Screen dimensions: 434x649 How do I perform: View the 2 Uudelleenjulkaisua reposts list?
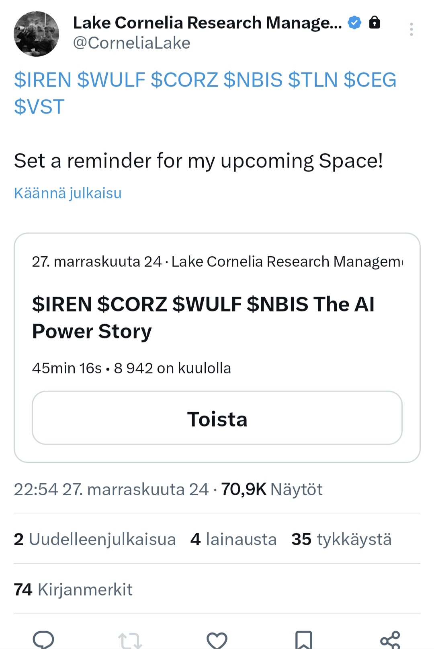point(95,539)
